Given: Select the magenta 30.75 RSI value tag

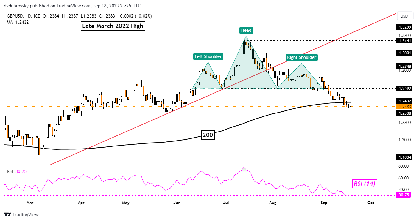Looking at the screenshot, I should (404, 195).
